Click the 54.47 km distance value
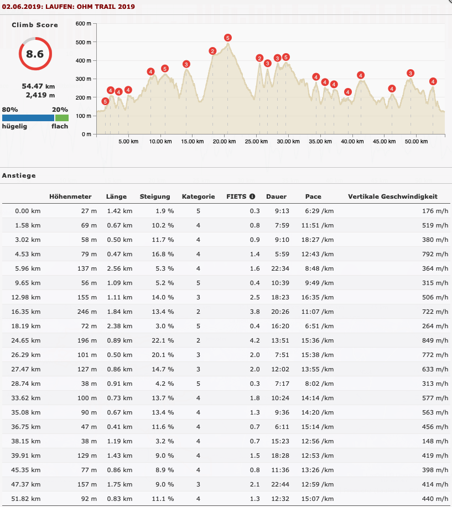This screenshot has height=507, width=452. pyautogui.click(x=38, y=86)
